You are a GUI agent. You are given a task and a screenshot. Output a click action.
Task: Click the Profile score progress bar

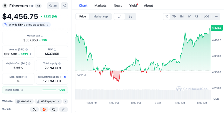[49, 90]
